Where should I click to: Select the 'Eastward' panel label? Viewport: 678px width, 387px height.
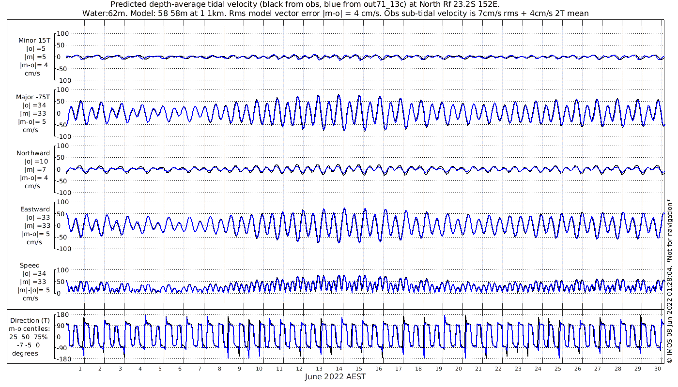[35, 209]
